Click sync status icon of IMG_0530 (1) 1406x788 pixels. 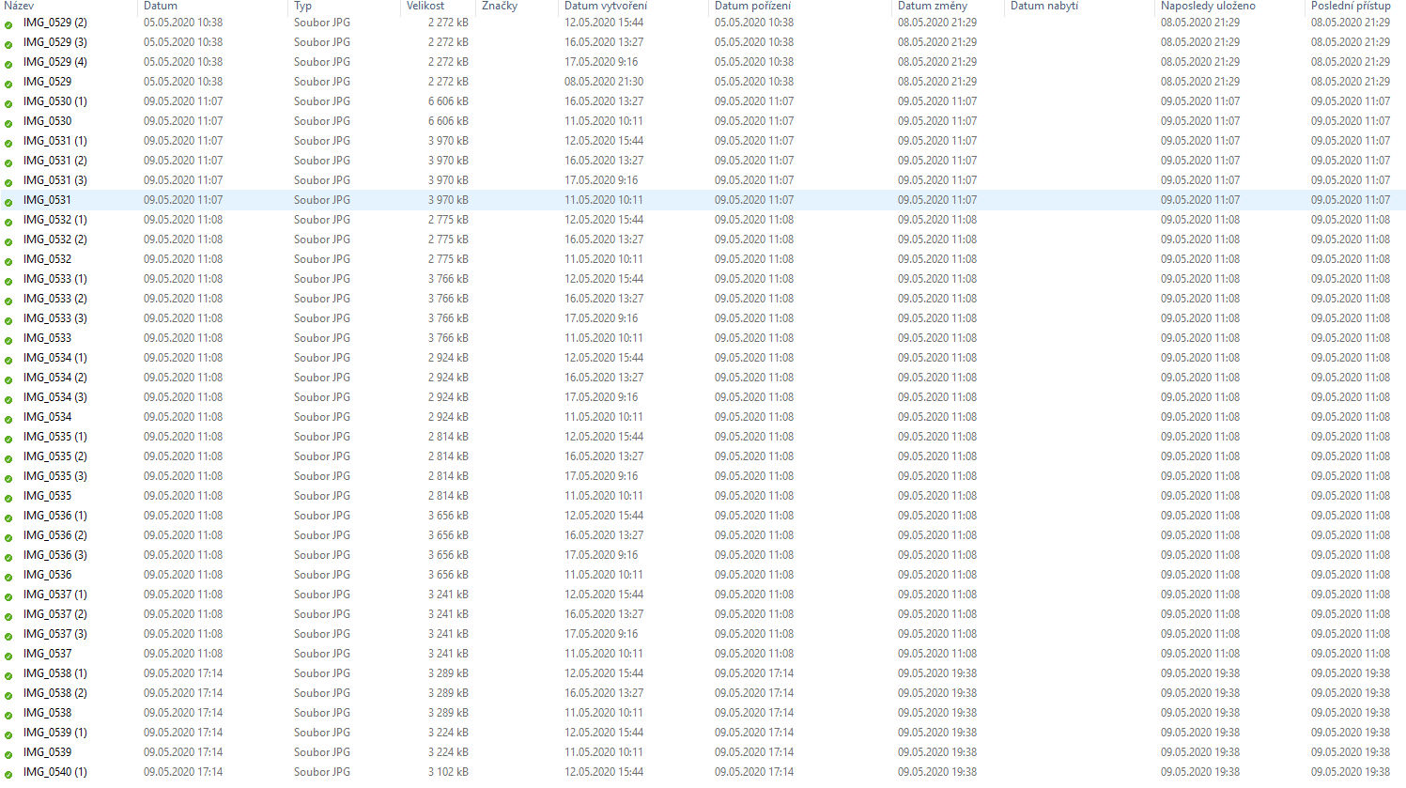pos(8,102)
